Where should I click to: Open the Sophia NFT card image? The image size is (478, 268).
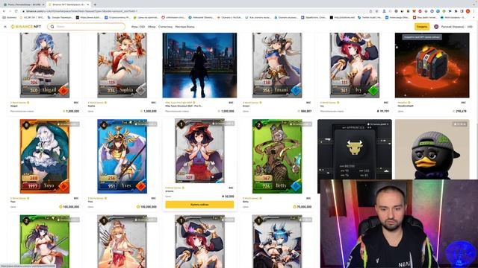122,66
